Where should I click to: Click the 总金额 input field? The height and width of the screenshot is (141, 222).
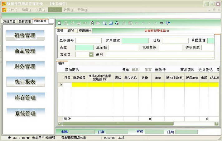tap(123, 48)
